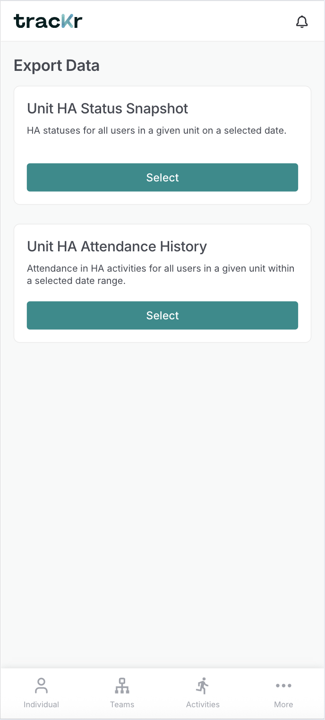Click the HA statuses description text
The height and width of the screenshot is (720, 325).
pyautogui.click(x=157, y=130)
